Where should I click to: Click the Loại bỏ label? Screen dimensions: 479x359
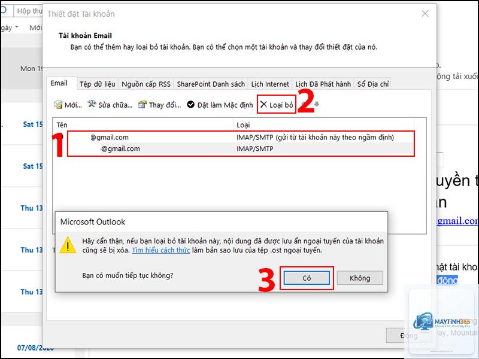(281, 105)
